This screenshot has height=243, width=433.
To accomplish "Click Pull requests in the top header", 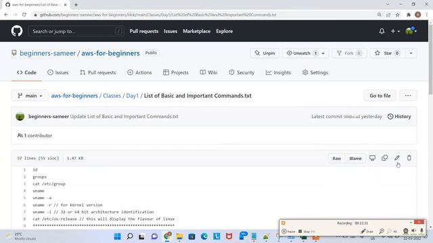I will (144, 31).
